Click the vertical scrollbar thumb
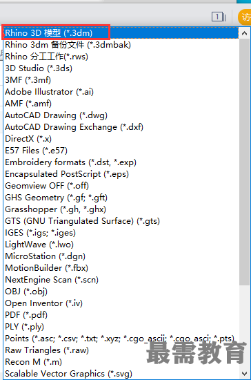This screenshot has width=251, height=380. tap(245, 162)
